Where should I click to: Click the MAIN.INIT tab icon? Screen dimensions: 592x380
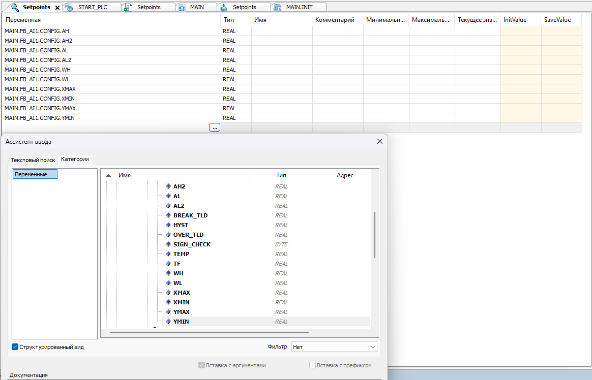[278, 8]
